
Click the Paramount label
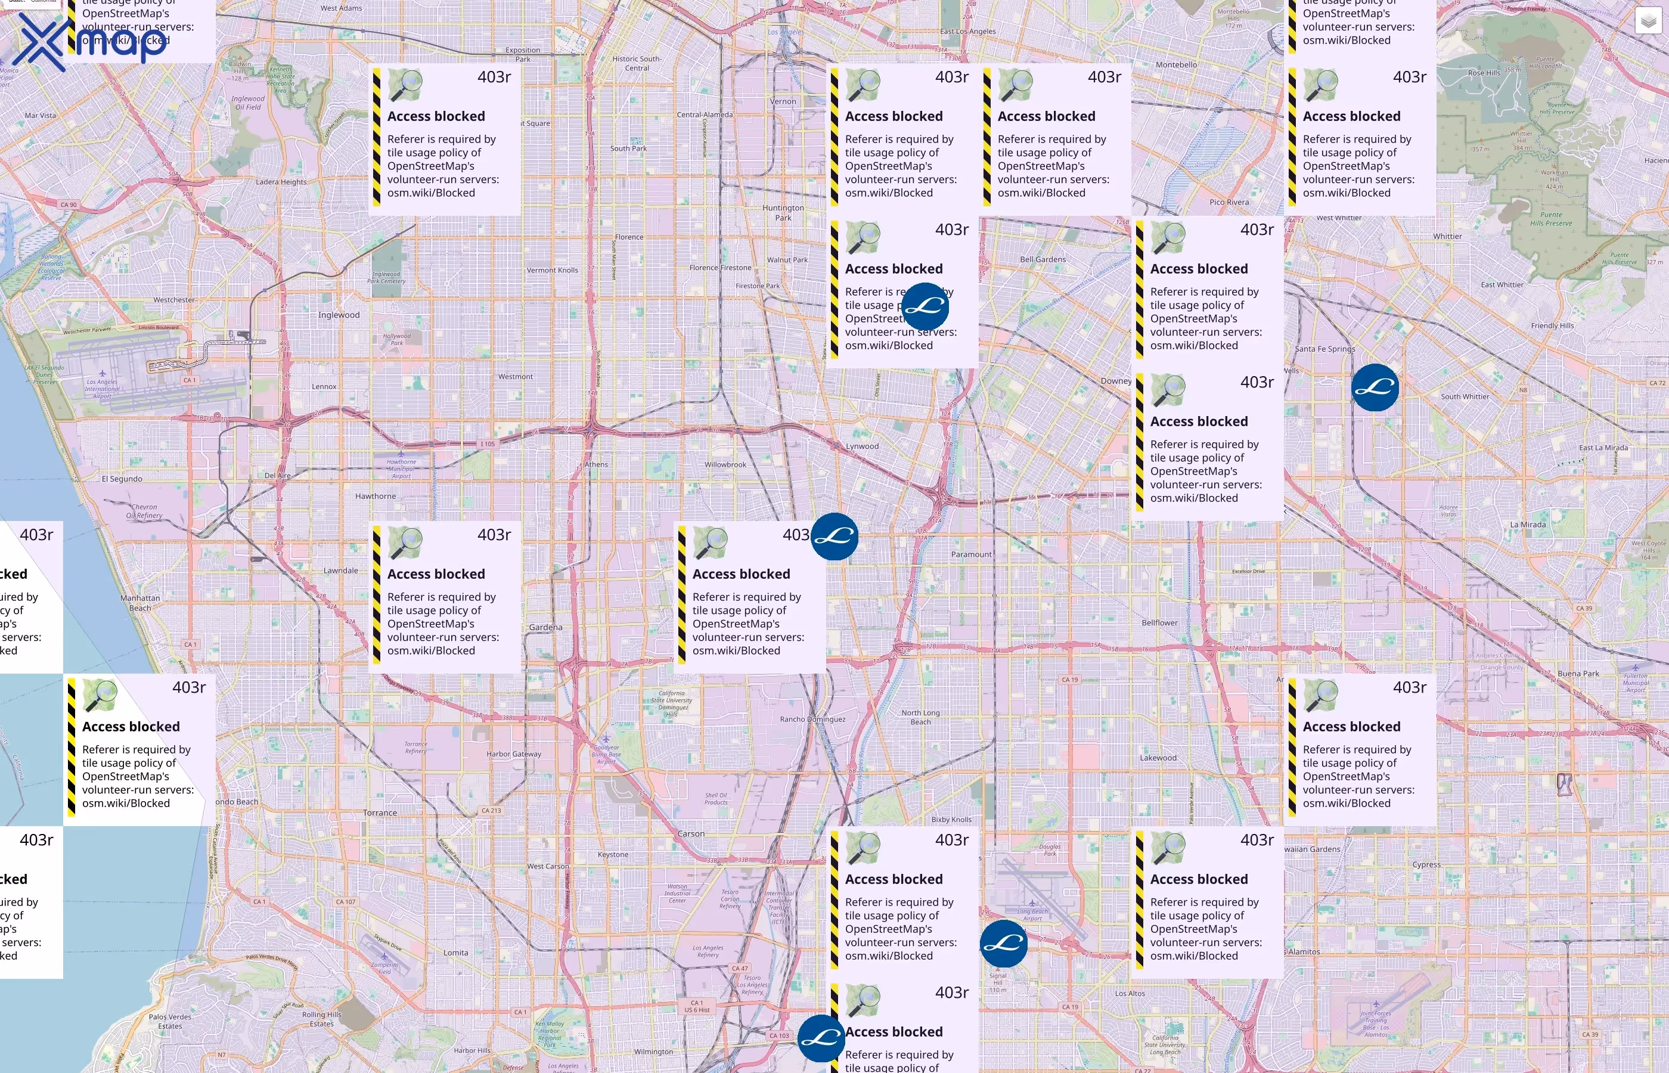tap(971, 554)
